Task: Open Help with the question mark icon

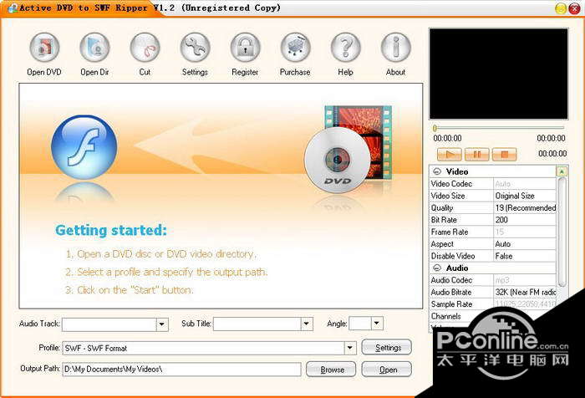Action: pyautogui.click(x=345, y=48)
